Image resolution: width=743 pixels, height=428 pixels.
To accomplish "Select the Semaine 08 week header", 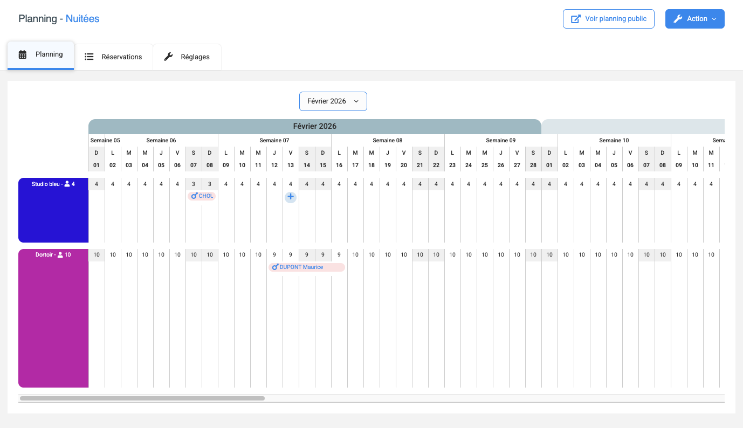I will pyautogui.click(x=387, y=141).
